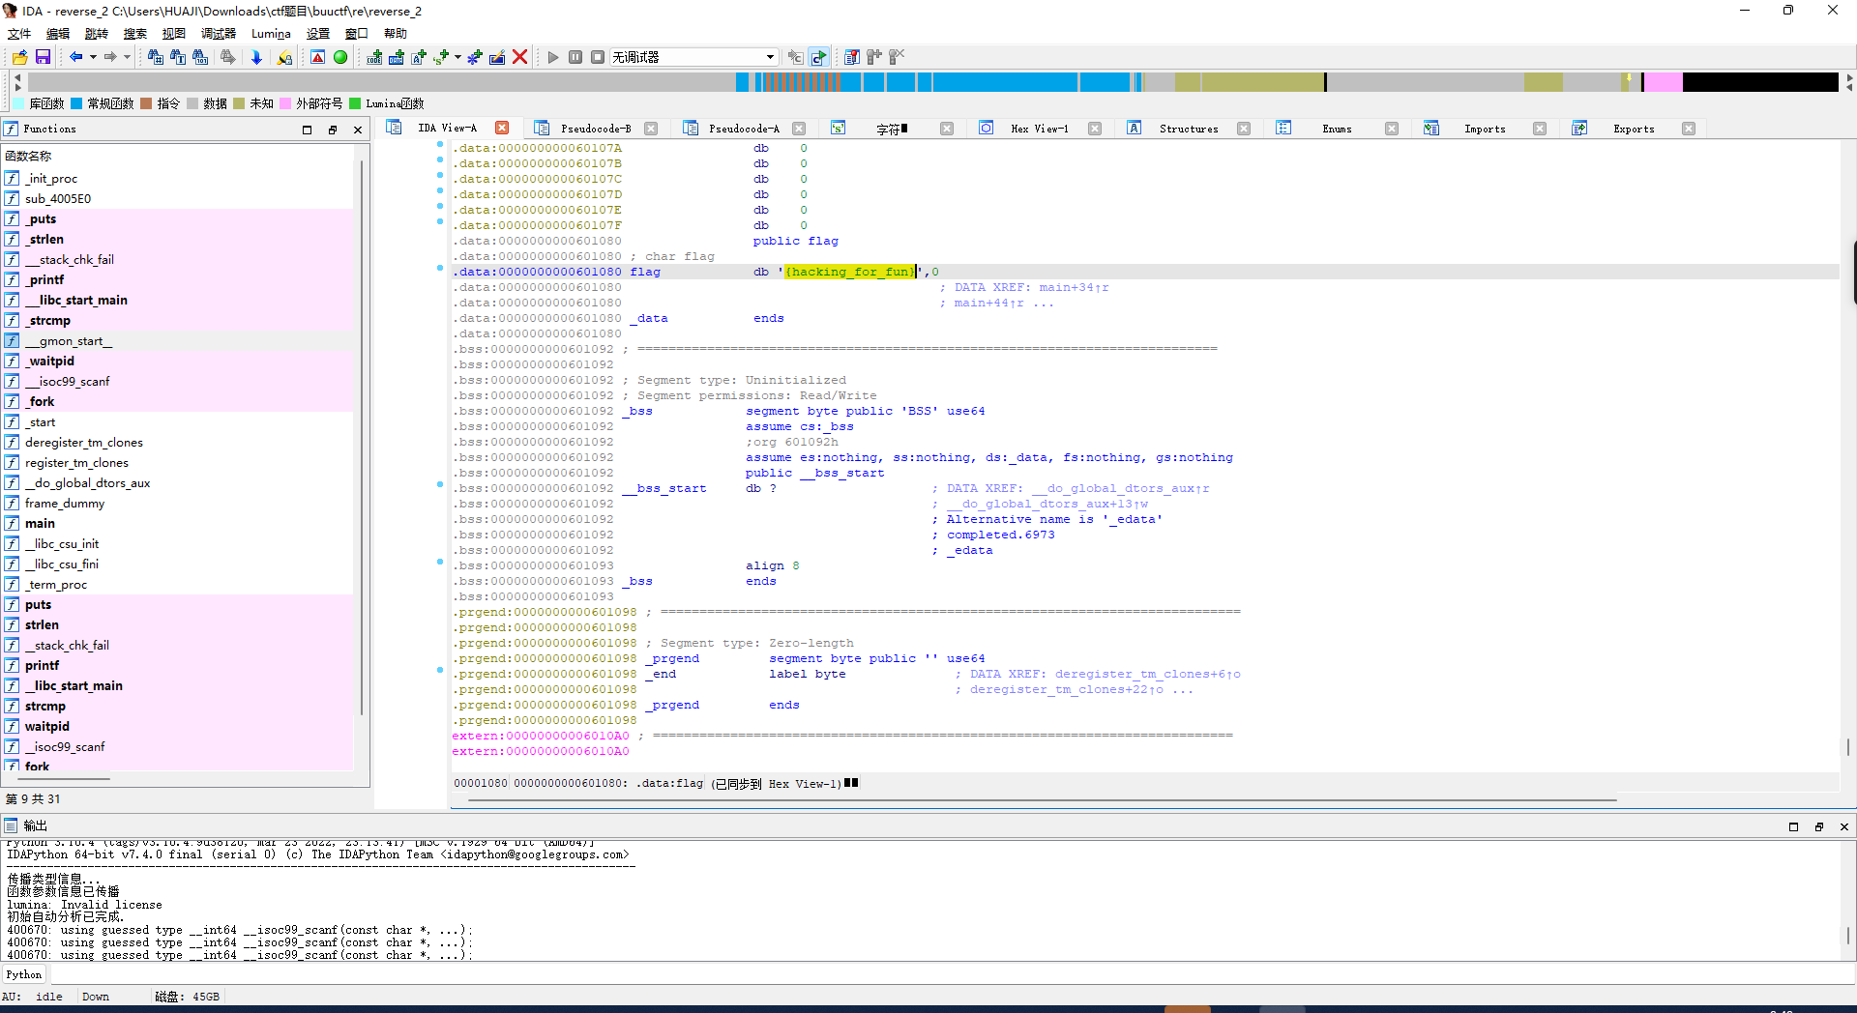1857x1013 pixels.
Task: Open the forward-history dropdown arrow
Action: pos(127,58)
